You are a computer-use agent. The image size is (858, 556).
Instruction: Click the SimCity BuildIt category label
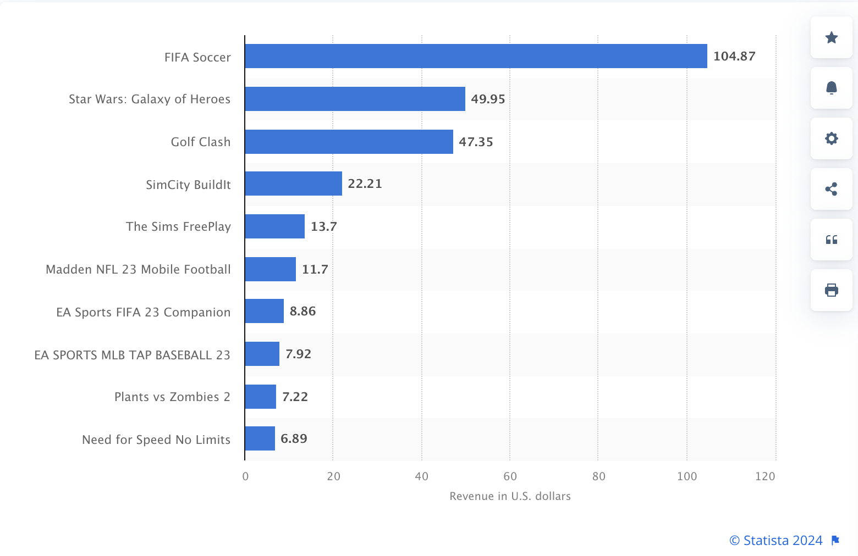click(x=188, y=185)
